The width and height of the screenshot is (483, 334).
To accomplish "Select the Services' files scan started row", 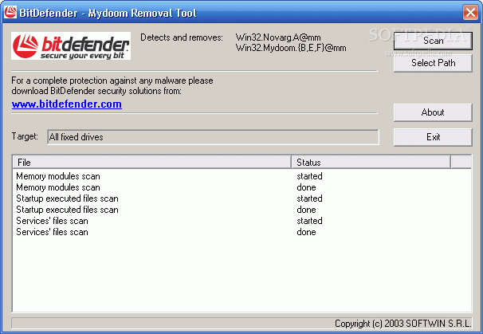I will click(241, 221).
